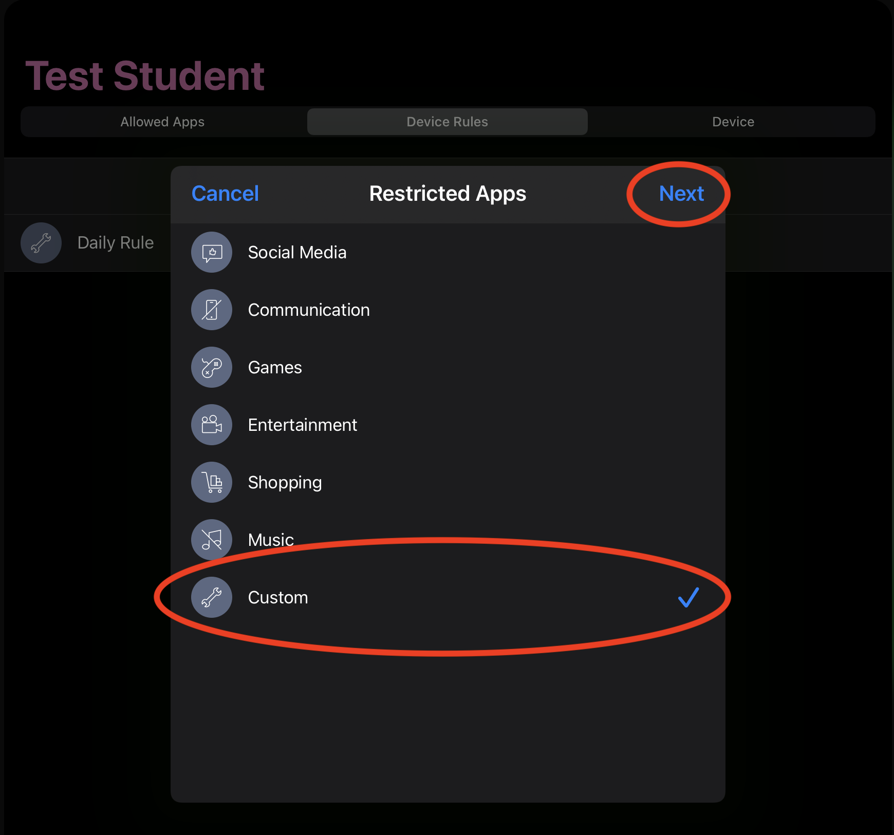Screen dimensions: 894x835
Task: Select the Music note icon
Action: (212, 540)
